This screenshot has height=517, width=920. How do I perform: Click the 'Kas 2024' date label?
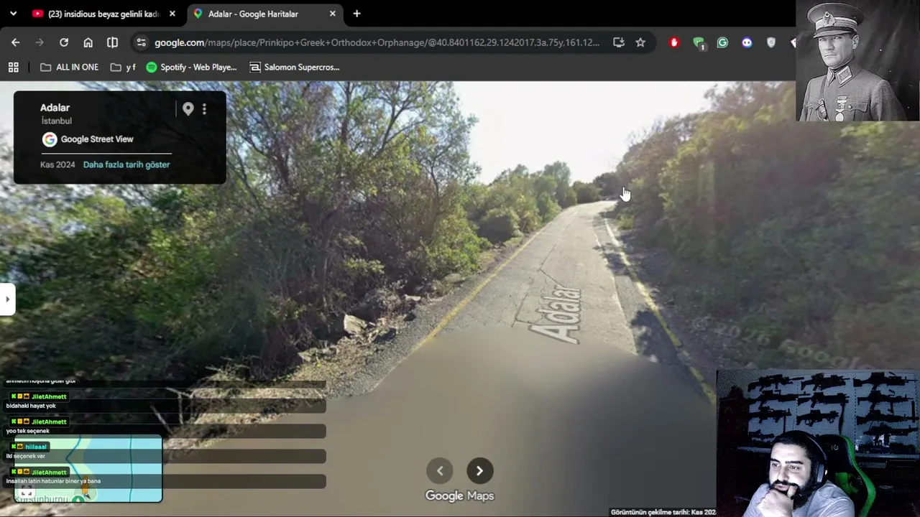tap(57, 164)
